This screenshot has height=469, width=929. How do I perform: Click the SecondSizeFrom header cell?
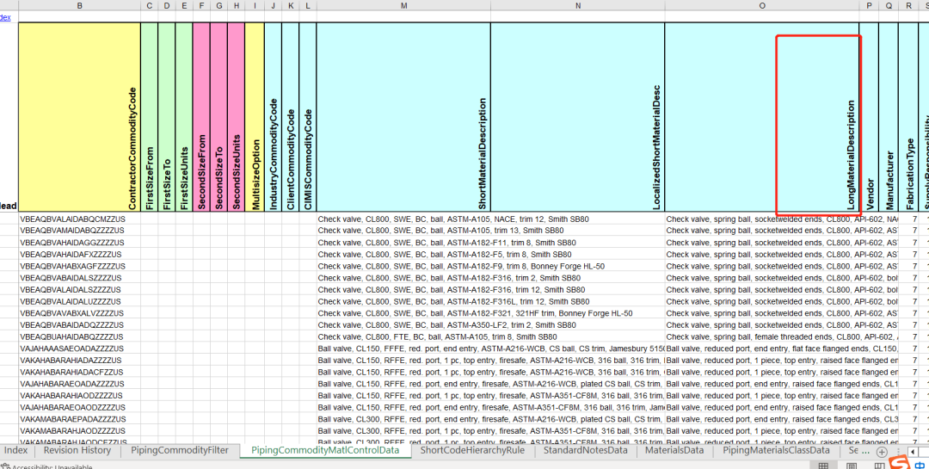click(x=201, y=117)
